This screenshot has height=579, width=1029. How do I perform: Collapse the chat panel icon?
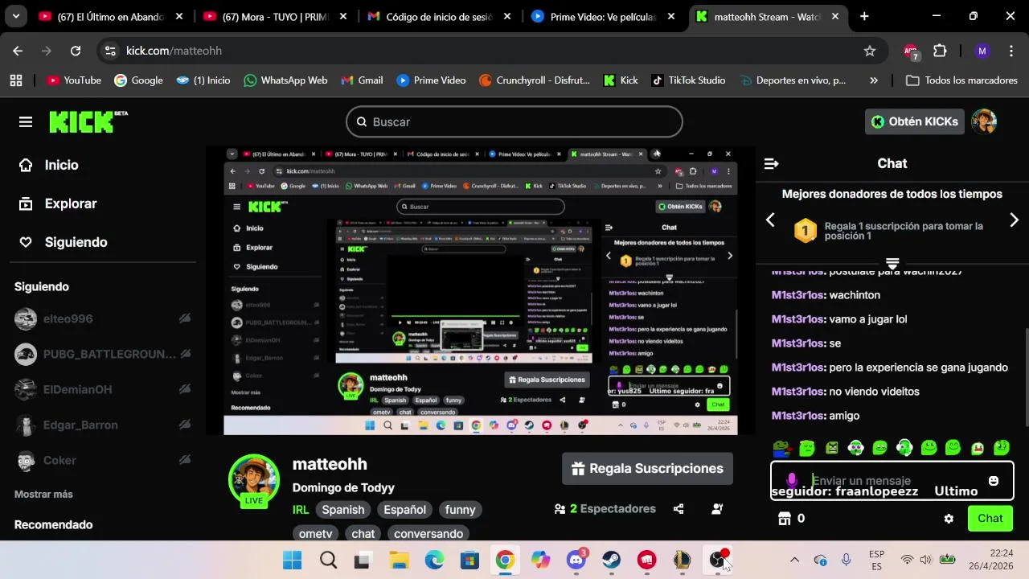coord(771,164)
